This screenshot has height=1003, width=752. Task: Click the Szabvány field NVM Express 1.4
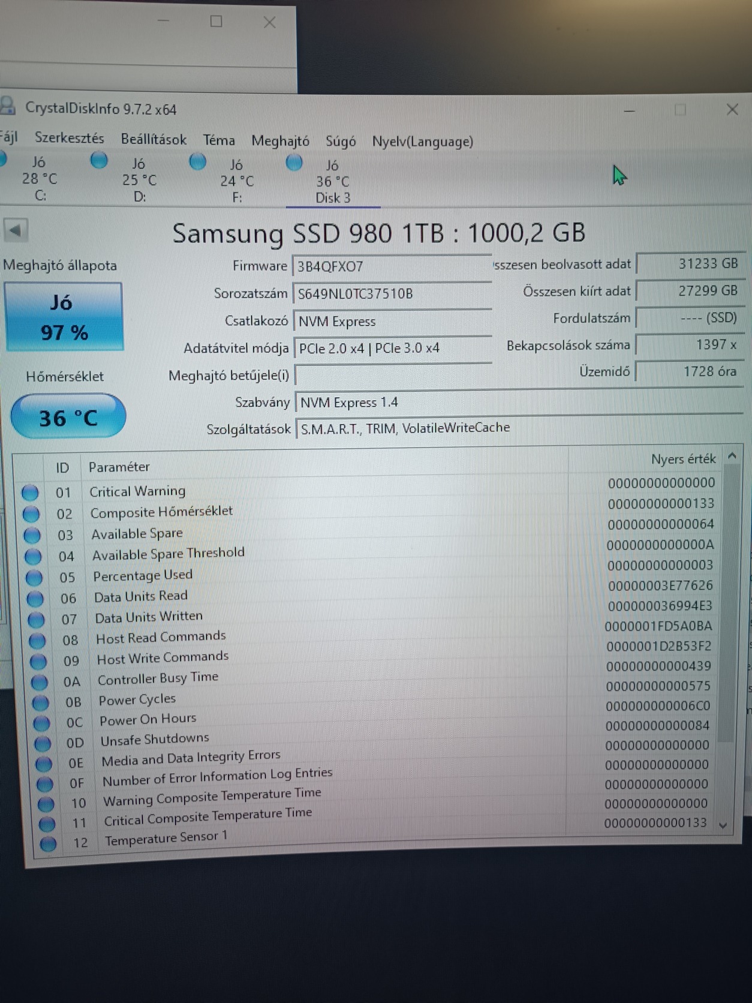(x=519, y=402)
